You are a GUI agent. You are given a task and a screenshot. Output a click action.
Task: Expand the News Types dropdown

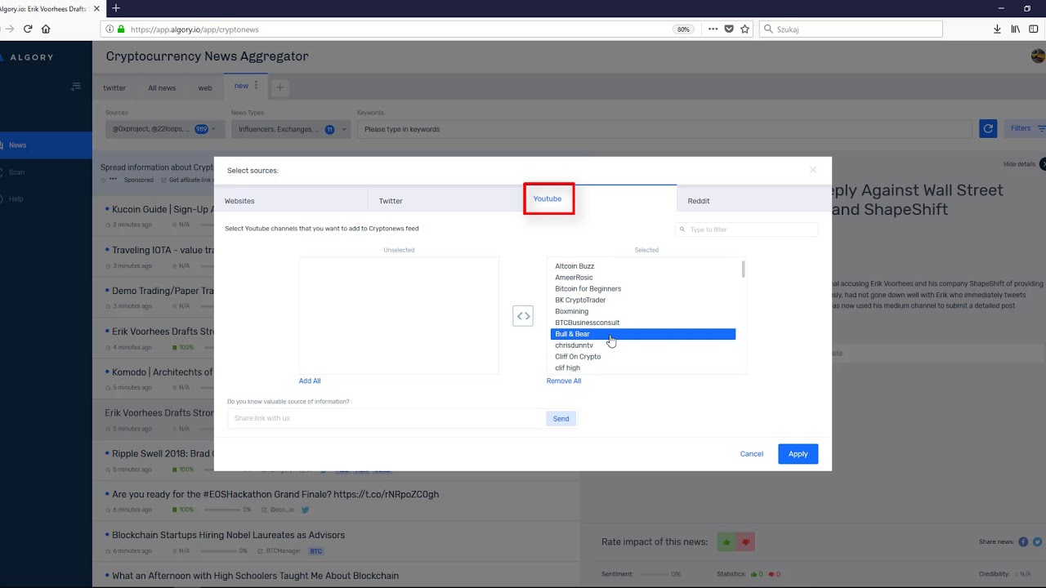[x=291, y=129]
